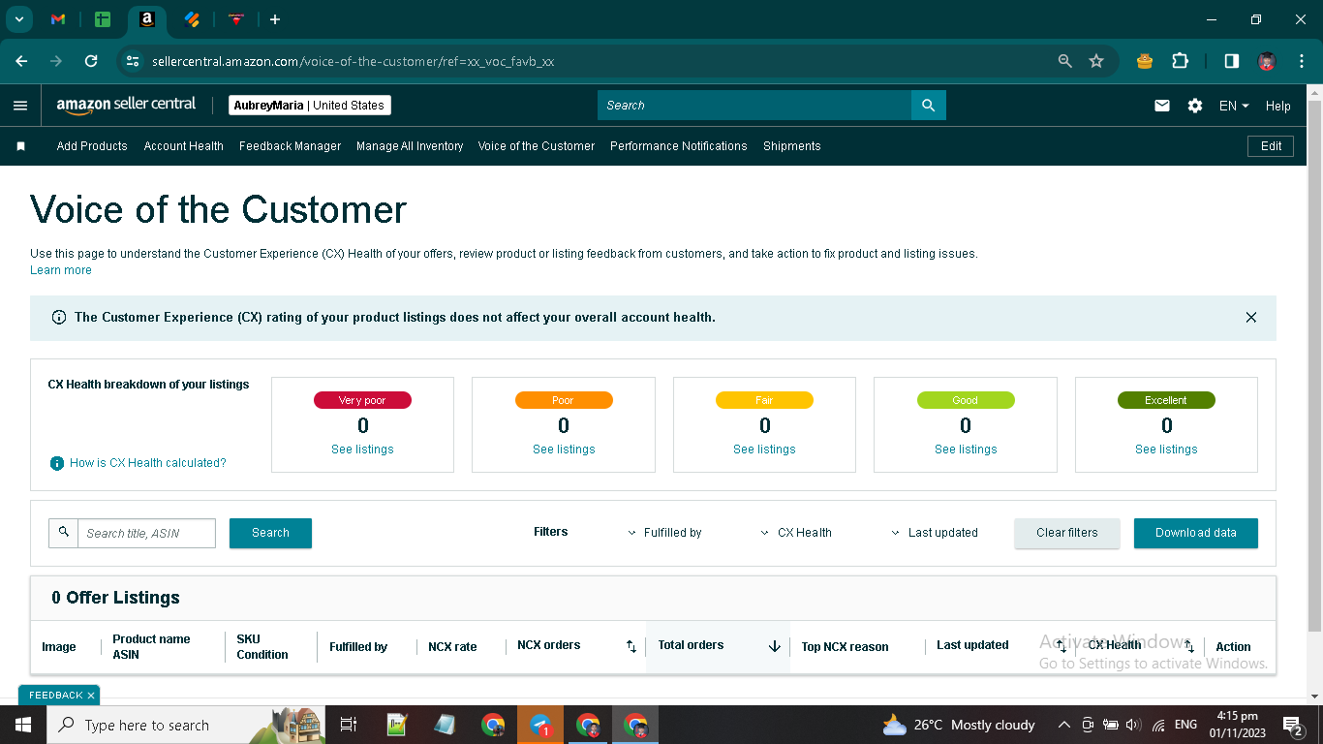Open How is CX Health calculated link
The width and height of the screenshot is (1323, 744).
tap(148, 463)
